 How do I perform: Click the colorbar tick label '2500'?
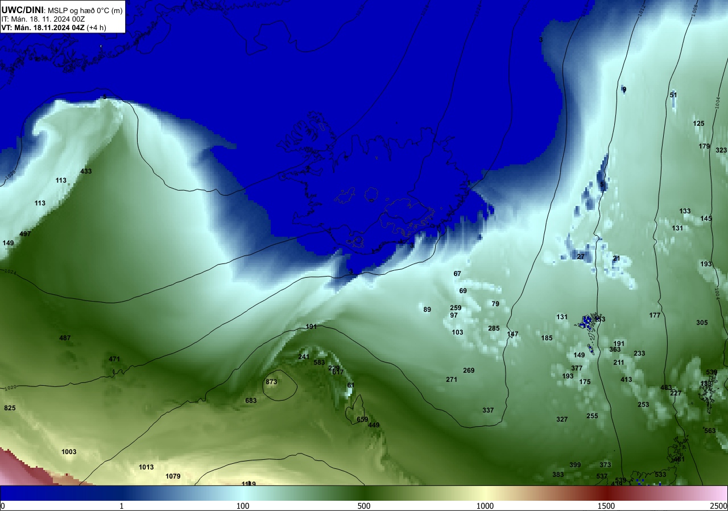pyautogui.click(x=719, y=506)
